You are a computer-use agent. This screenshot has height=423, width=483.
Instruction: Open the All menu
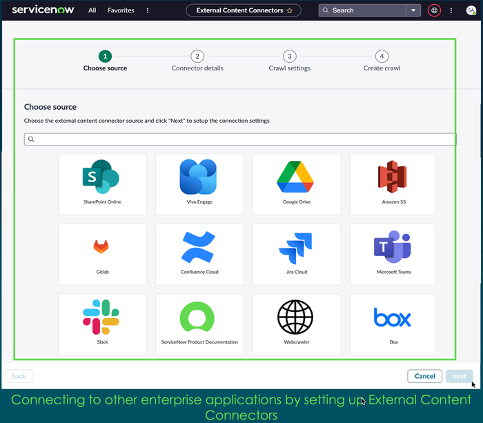tap(92, 10)
